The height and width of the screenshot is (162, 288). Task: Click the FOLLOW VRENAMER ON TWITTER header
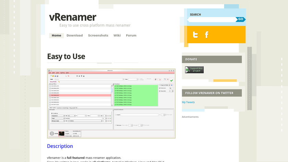point(212,93)
